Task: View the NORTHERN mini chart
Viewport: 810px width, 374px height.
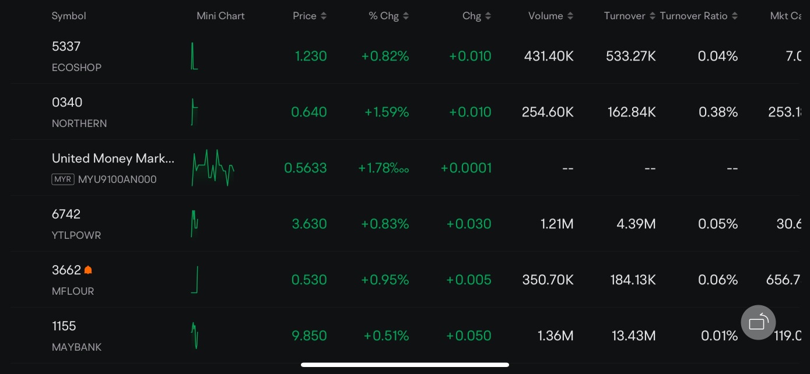Action: (x=195, y=112)
